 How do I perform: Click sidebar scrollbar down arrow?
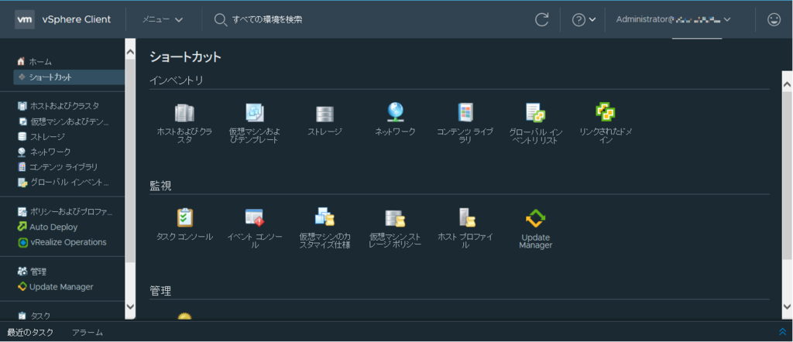click(x=130, y=306)
